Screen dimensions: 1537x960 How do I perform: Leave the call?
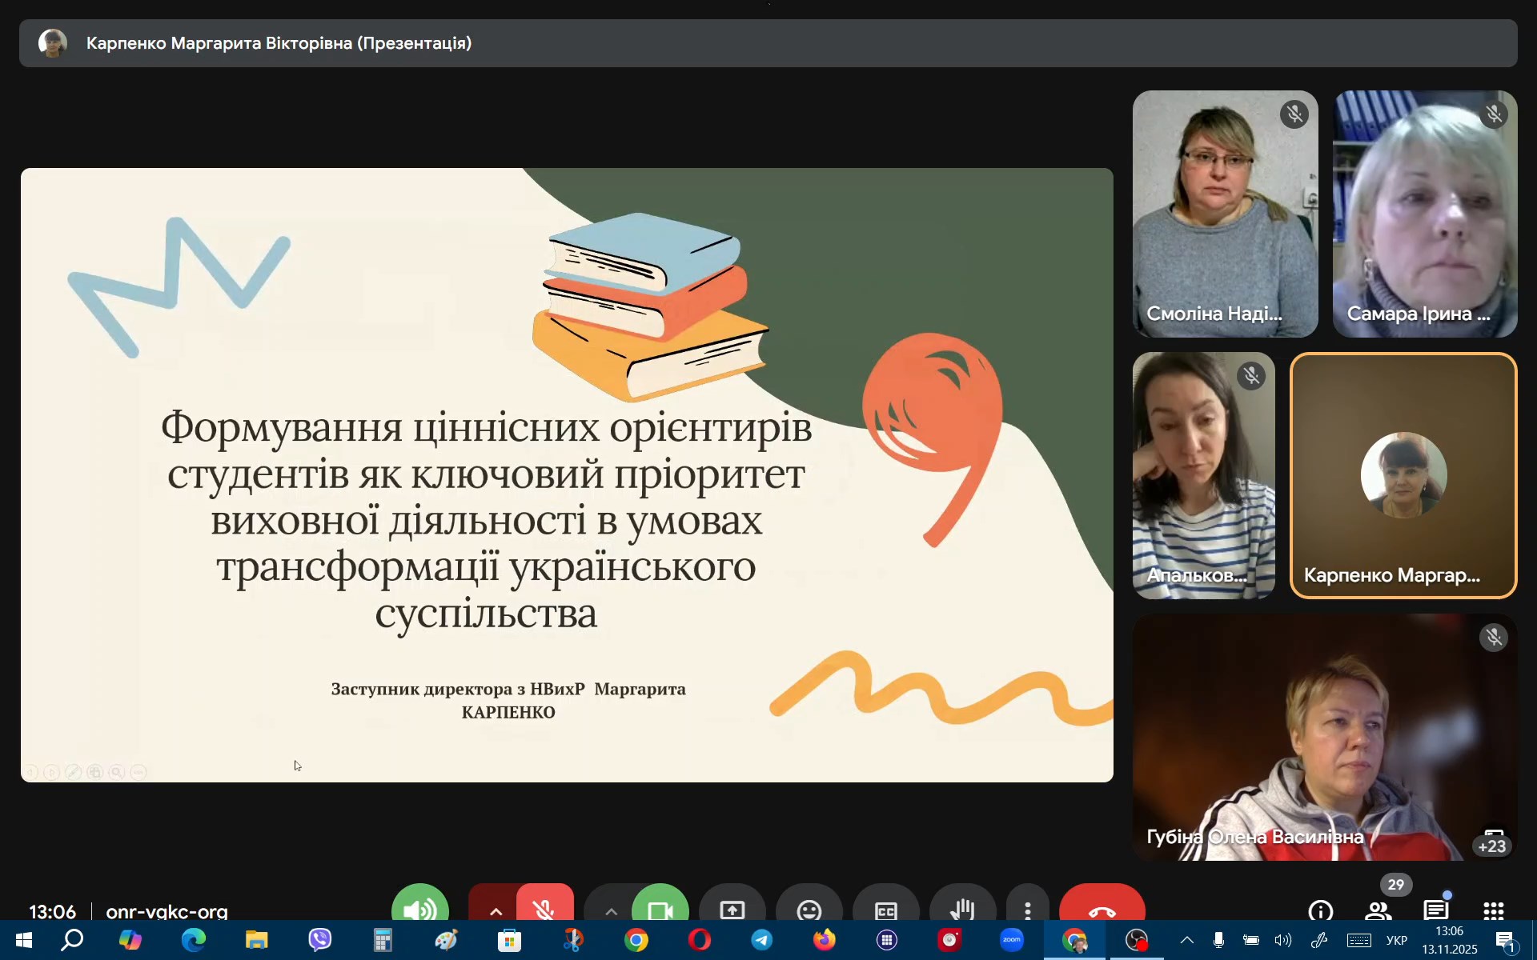point(1102,910)
